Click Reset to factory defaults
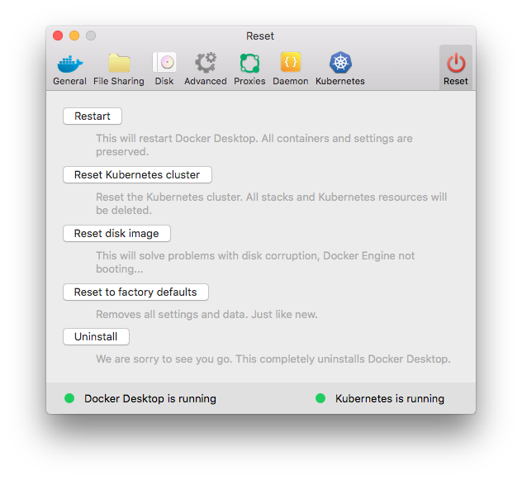This screenshot has width=522, height=480. (135, 292)
